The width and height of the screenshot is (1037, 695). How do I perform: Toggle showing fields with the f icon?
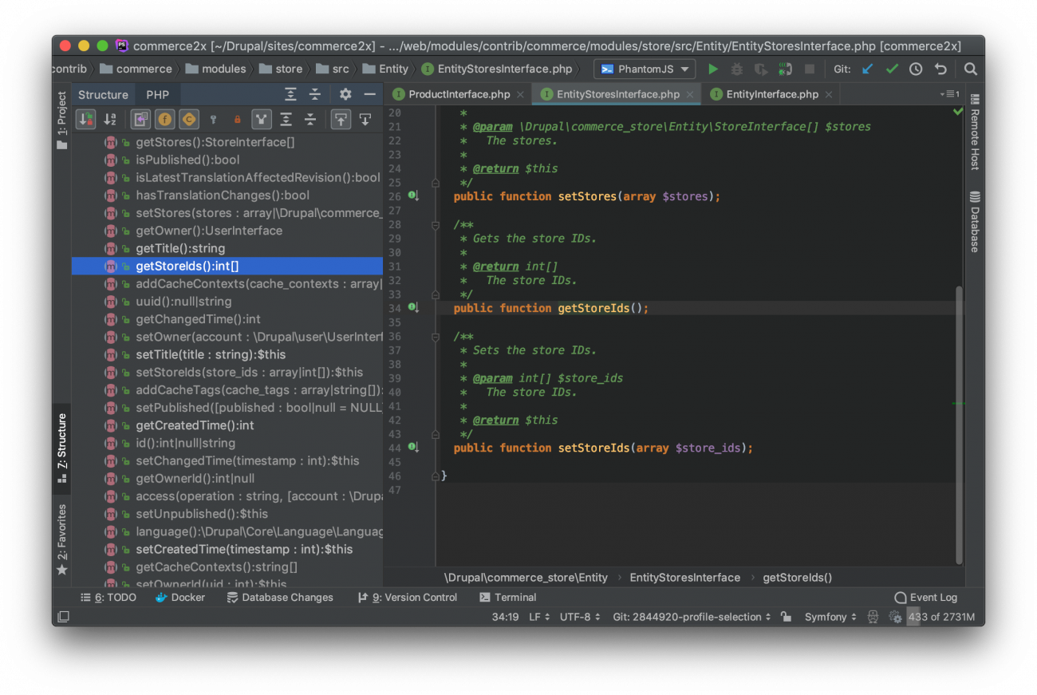coord(164,120)
